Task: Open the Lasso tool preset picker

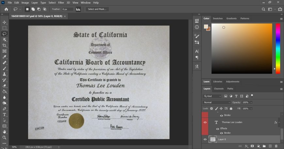Action: tap(20, 9)
